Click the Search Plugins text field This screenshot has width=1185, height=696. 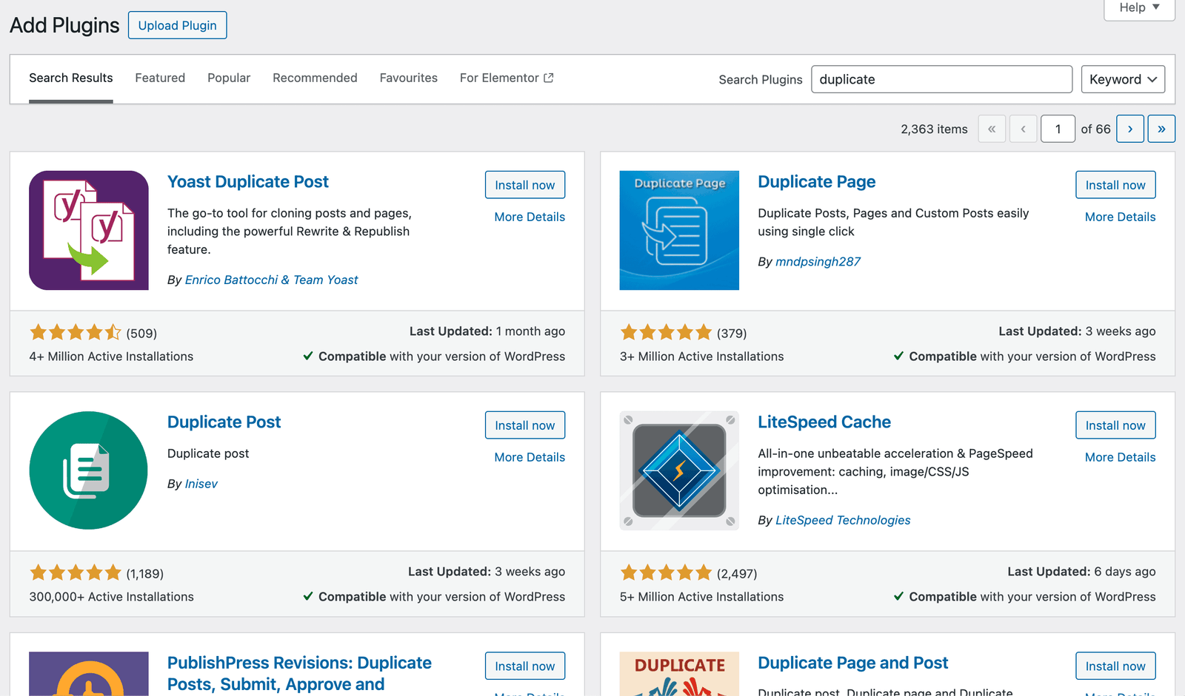941,79
